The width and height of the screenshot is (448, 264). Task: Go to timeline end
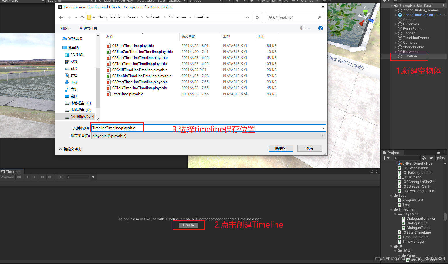[x=50, y=177]
